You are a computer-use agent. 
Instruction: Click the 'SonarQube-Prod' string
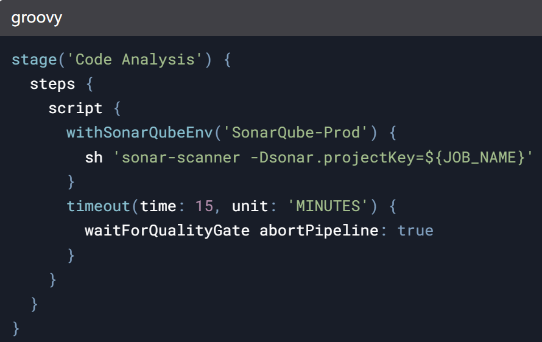coord(295,133)
